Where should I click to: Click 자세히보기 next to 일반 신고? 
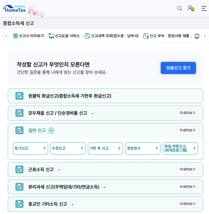tap(188, 130)
